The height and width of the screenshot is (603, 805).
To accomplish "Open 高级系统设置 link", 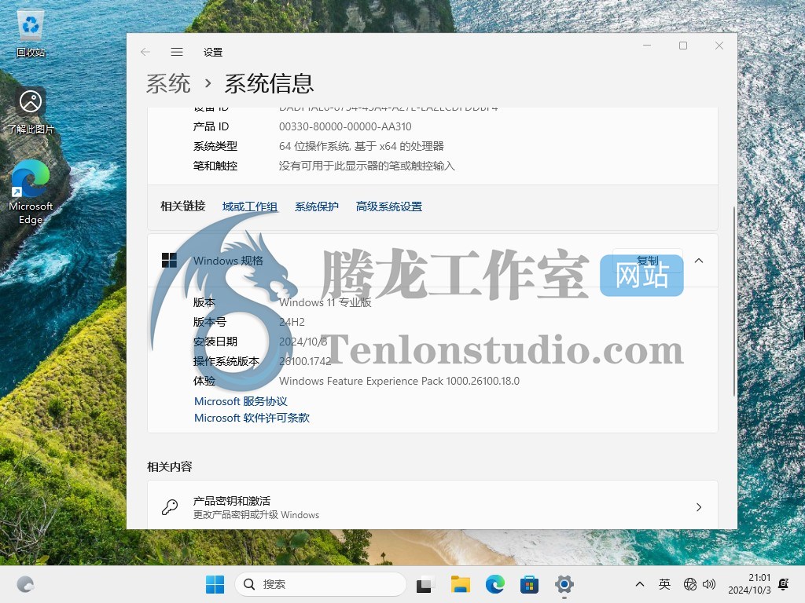I will tap(389, 206).
